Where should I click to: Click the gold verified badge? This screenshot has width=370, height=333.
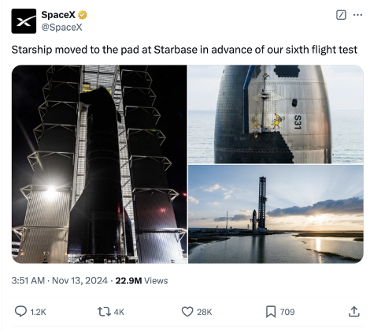point(83,15)
